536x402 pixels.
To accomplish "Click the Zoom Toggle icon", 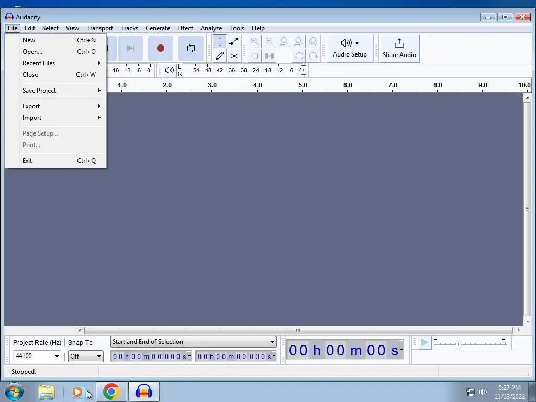I will click(313, 42).
